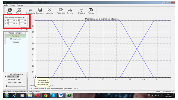Click the system tray clock
The height and width of the screenshot is (100, 178).
tap(168, 95)
